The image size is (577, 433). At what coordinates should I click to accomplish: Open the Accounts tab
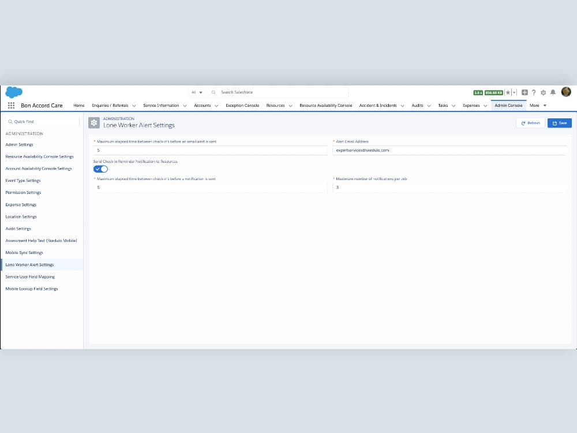point(203,105)
